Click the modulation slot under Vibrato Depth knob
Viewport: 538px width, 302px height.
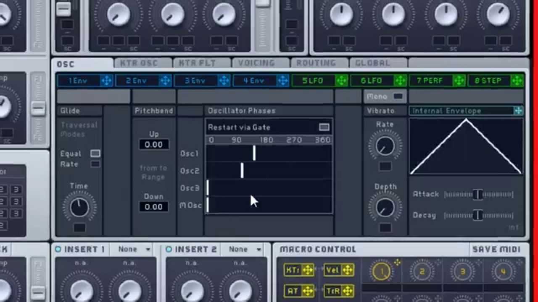click(x=385, y=228)
